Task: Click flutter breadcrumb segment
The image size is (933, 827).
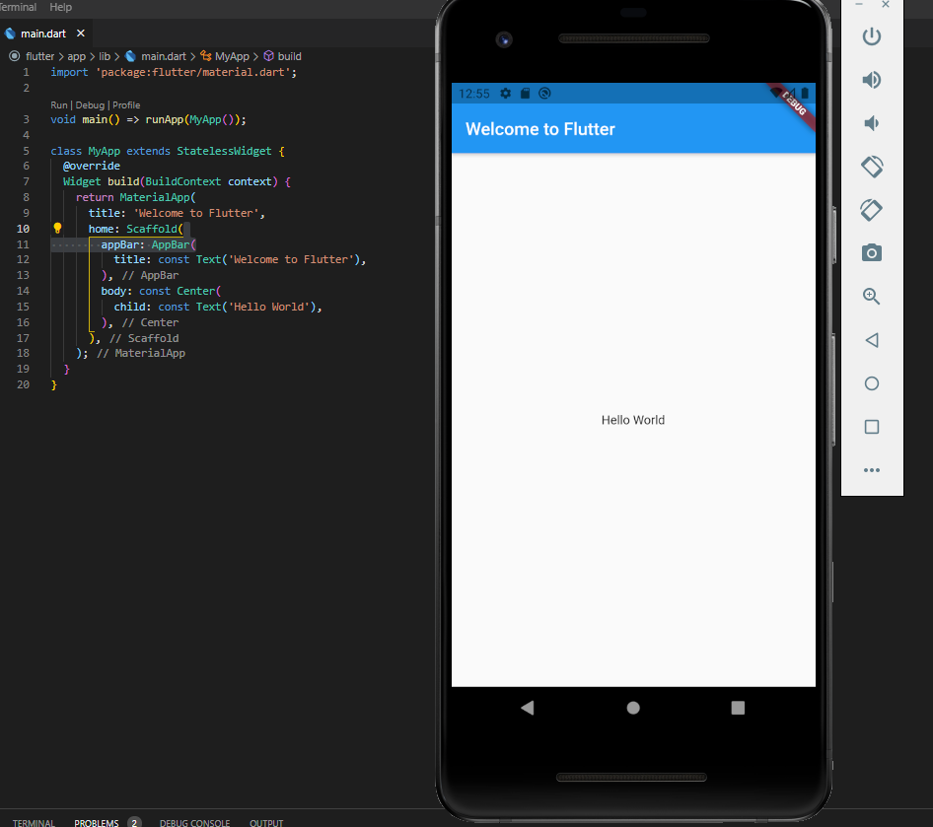Action: pos(39,56)
